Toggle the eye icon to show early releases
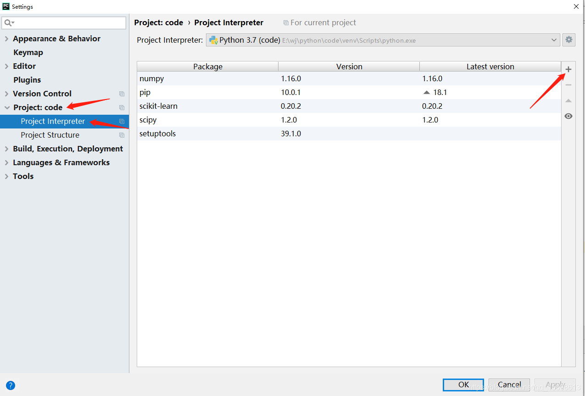The image size is (585, 396). (568, 116)
